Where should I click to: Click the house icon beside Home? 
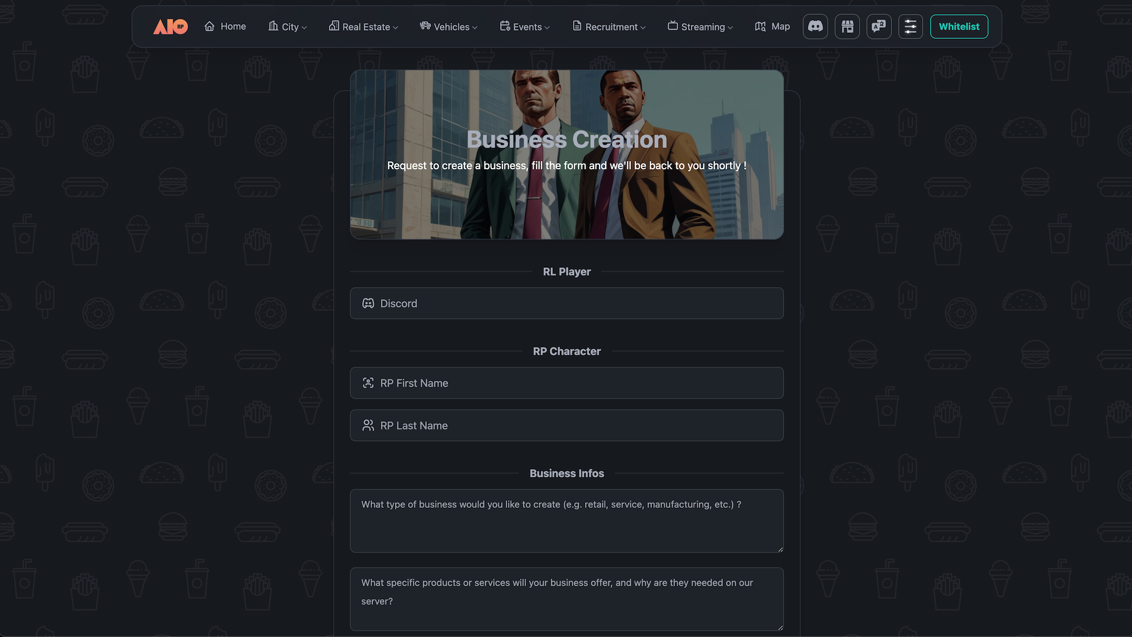click(209, 27)
